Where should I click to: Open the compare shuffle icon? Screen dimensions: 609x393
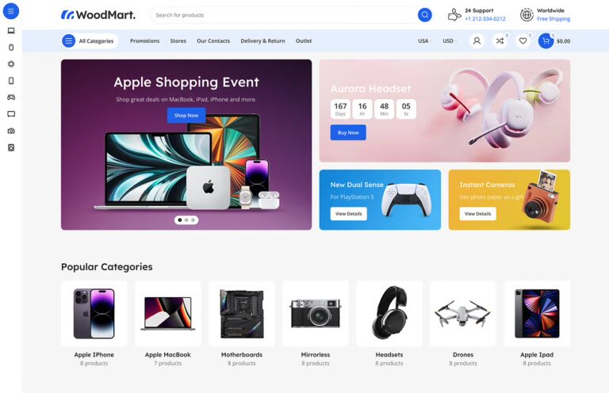tap(500, 40)
